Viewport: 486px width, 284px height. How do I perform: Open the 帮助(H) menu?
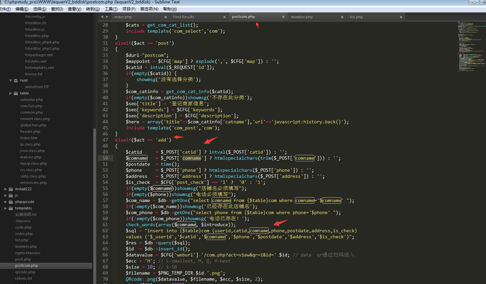pos(170,9)
